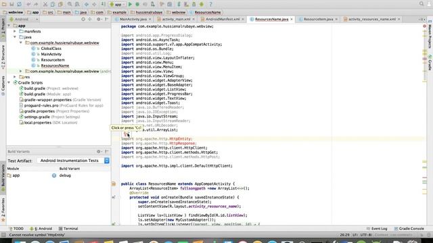Click the Undo arrow icon

click(x=28, y=4)
